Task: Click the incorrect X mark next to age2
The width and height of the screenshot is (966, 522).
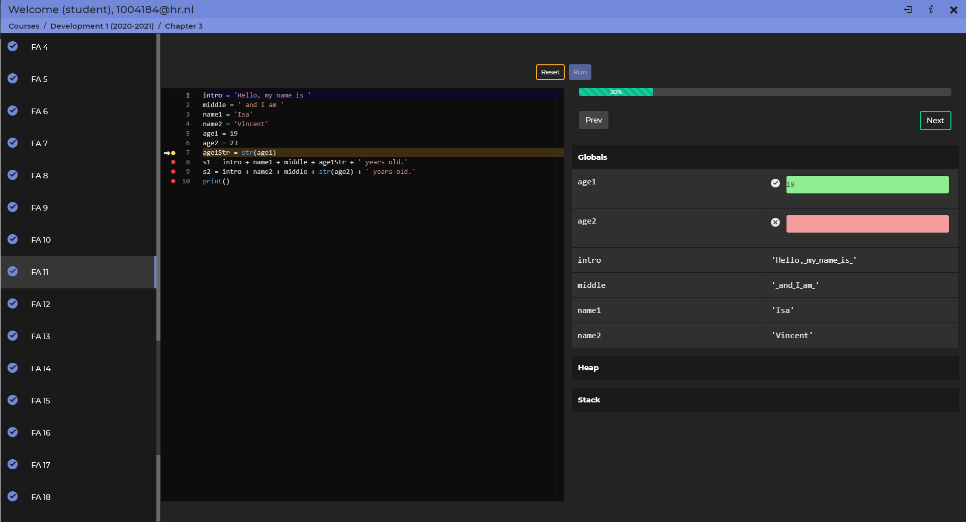Action: click(775, 223)
